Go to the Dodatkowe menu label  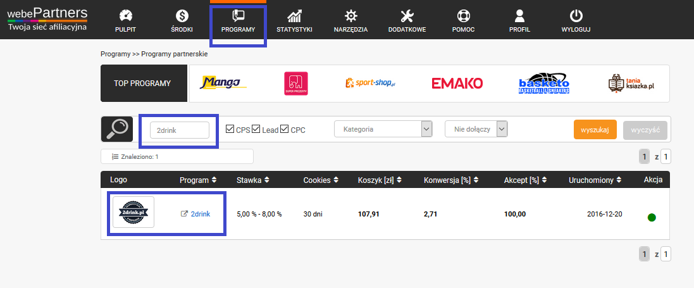click(x=407, y=30)
